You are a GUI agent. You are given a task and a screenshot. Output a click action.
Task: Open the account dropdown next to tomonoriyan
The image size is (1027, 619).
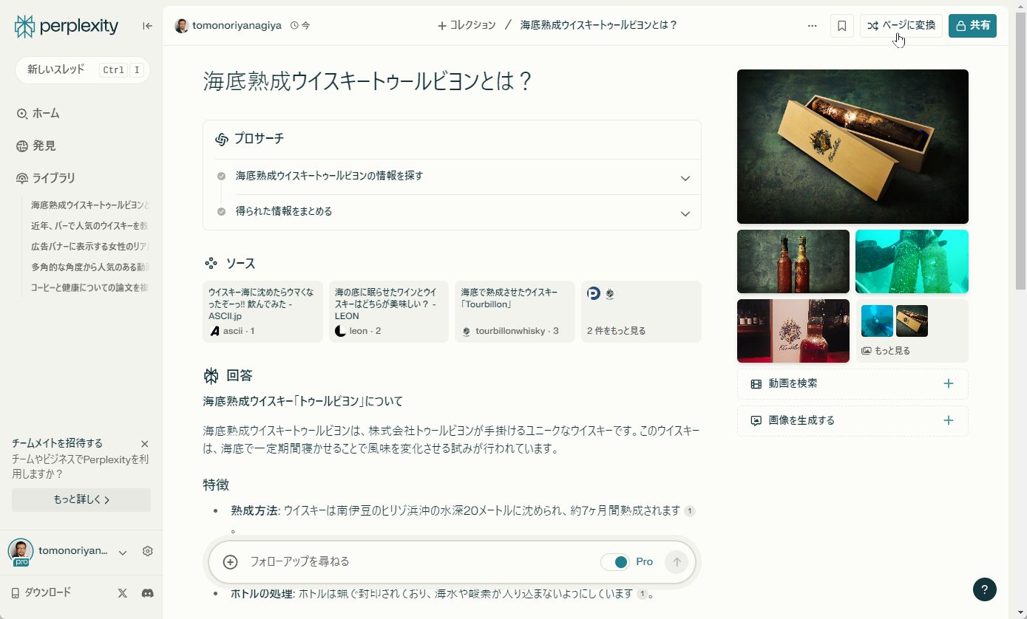(x=122, y=551)
